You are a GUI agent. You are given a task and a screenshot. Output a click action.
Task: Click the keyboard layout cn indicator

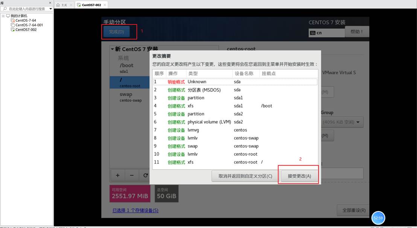coord(327,33)
